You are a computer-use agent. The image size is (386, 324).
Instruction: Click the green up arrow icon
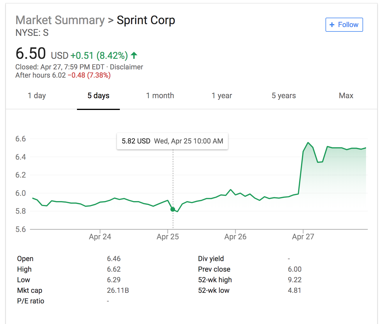(134, 55)
